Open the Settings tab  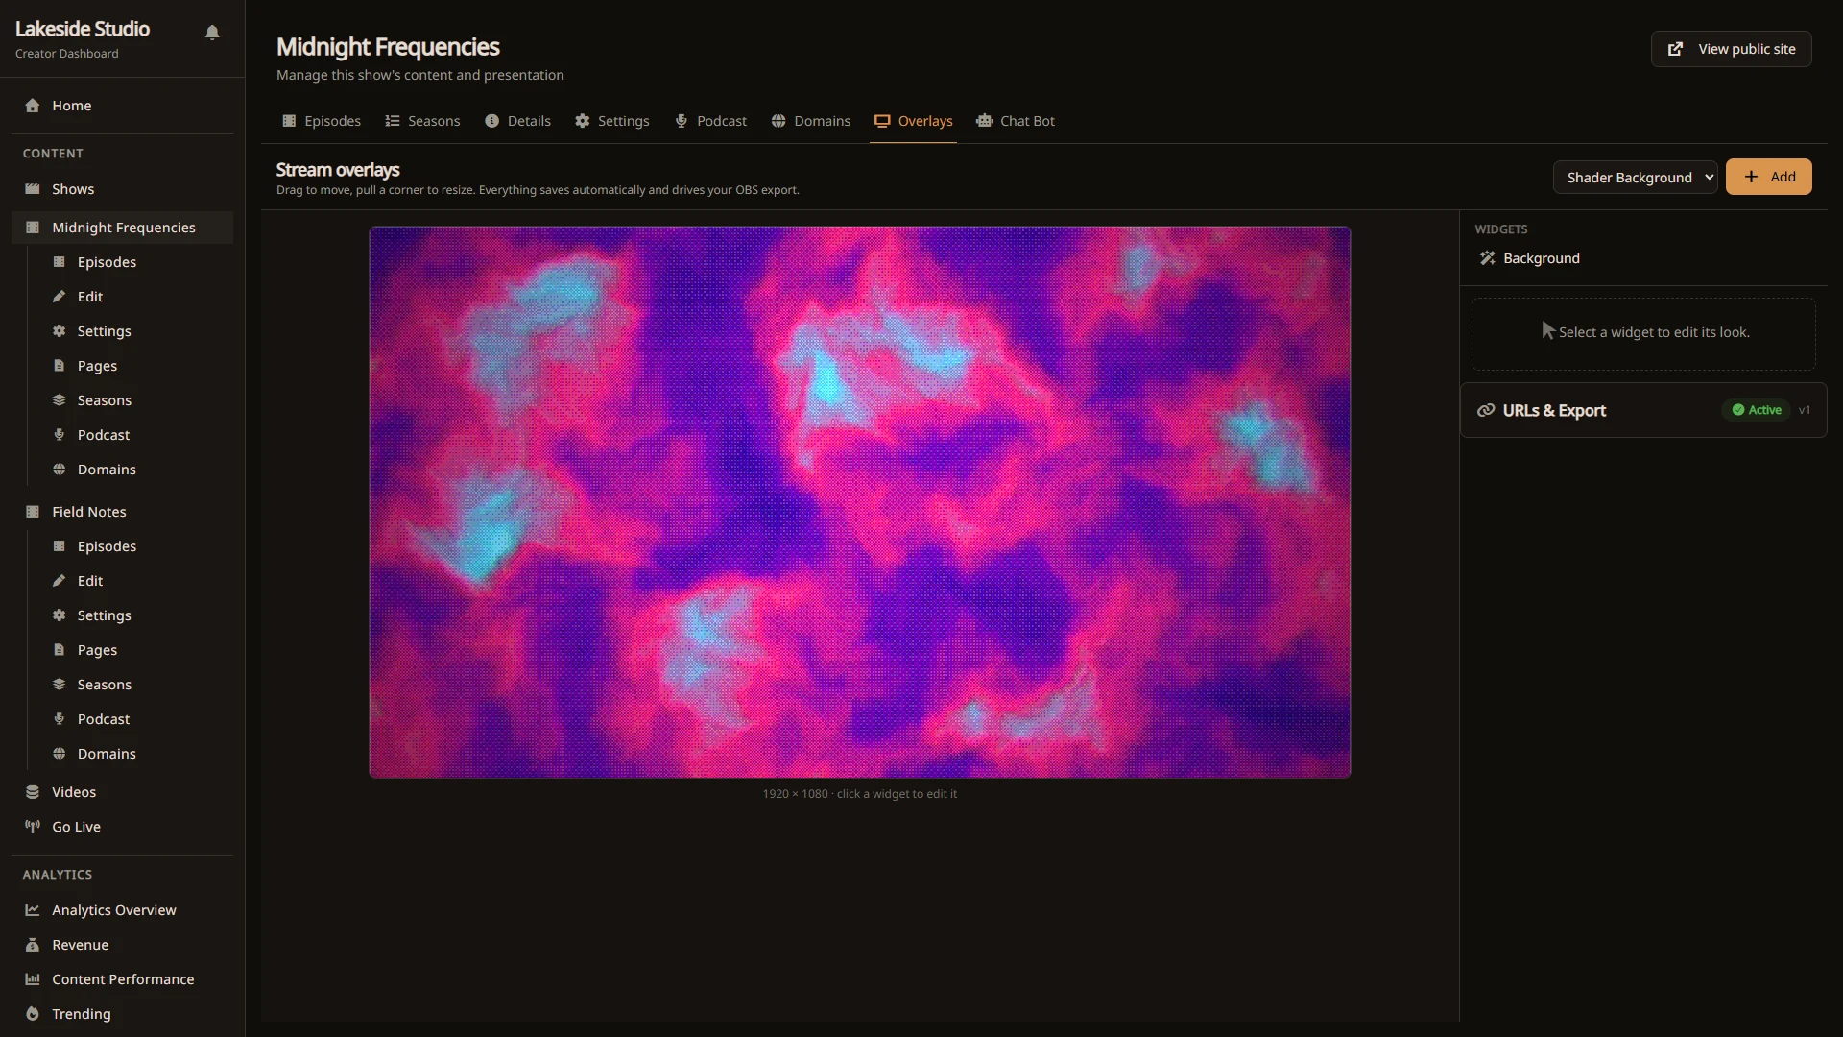tap(612, 121)
